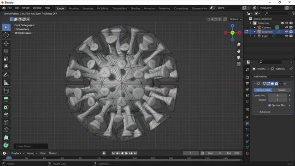Open the Material properties tab icon
Screen dimensions: 295x166
coord(247,153)
